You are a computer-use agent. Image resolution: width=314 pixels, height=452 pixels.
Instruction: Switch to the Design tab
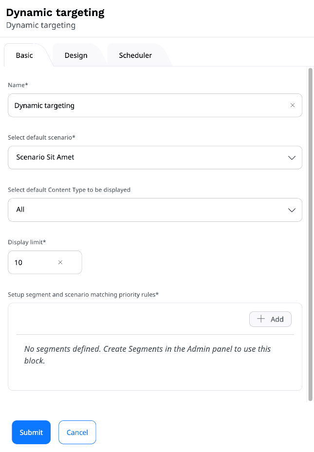click(76, 55)
